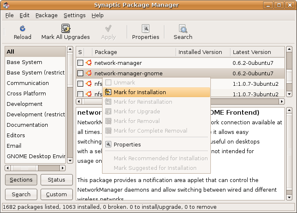297x213 pixels.
Task: Click Ubuntu logo beside network-manager
Action: click(89, 63)
